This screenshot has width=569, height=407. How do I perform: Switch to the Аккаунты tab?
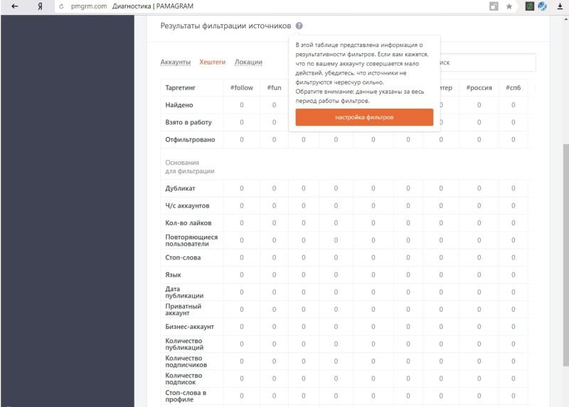176,63
